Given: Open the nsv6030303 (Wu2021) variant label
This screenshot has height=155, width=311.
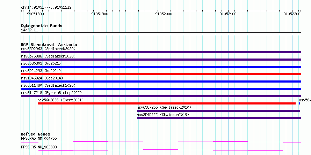Looking at the screenshot, I should pyautogui.click(x=41, y=63).
